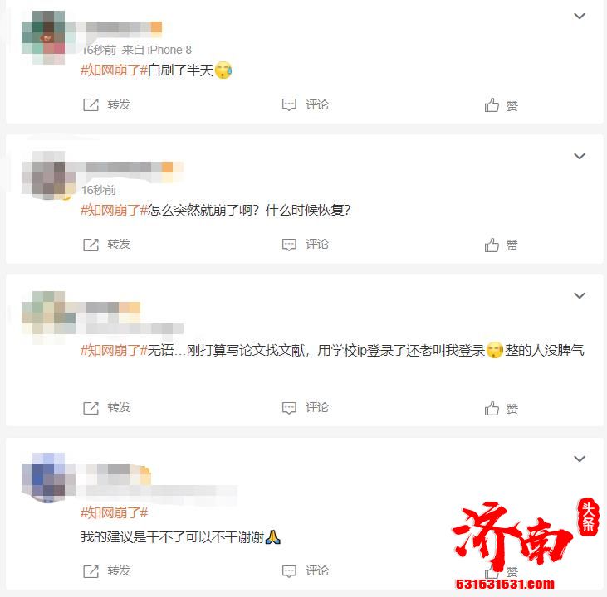Image resolution: width=607 pixels, height=597 pixels.
Task: Click repost icon on second post
Action: (x=91, y=245)
